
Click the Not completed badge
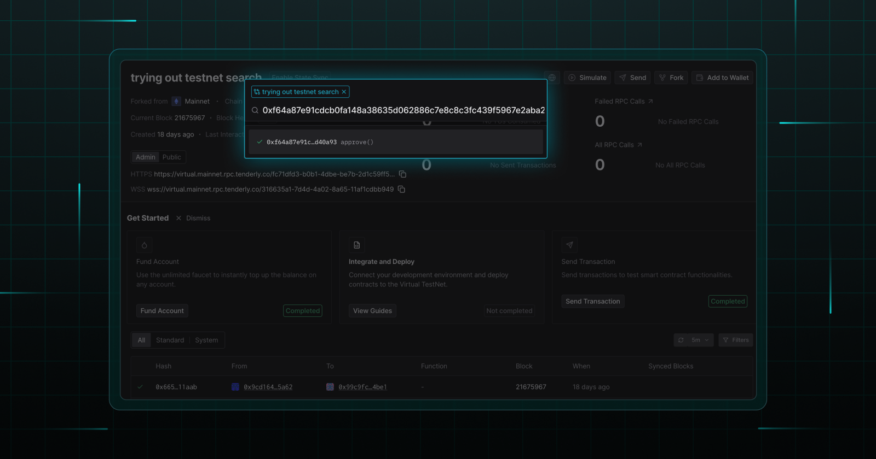509,311
